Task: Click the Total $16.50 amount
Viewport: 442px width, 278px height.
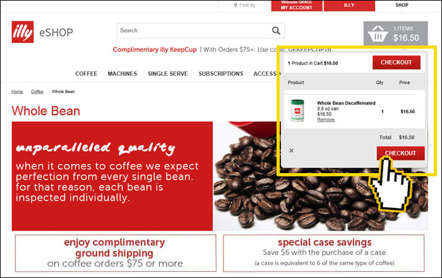Action: 407,137
